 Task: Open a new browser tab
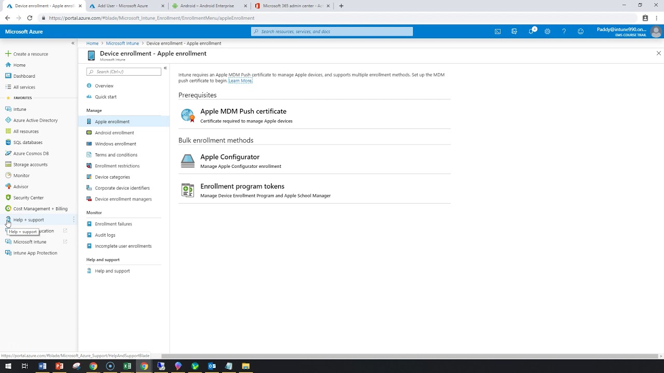click(x=341, y=6)
